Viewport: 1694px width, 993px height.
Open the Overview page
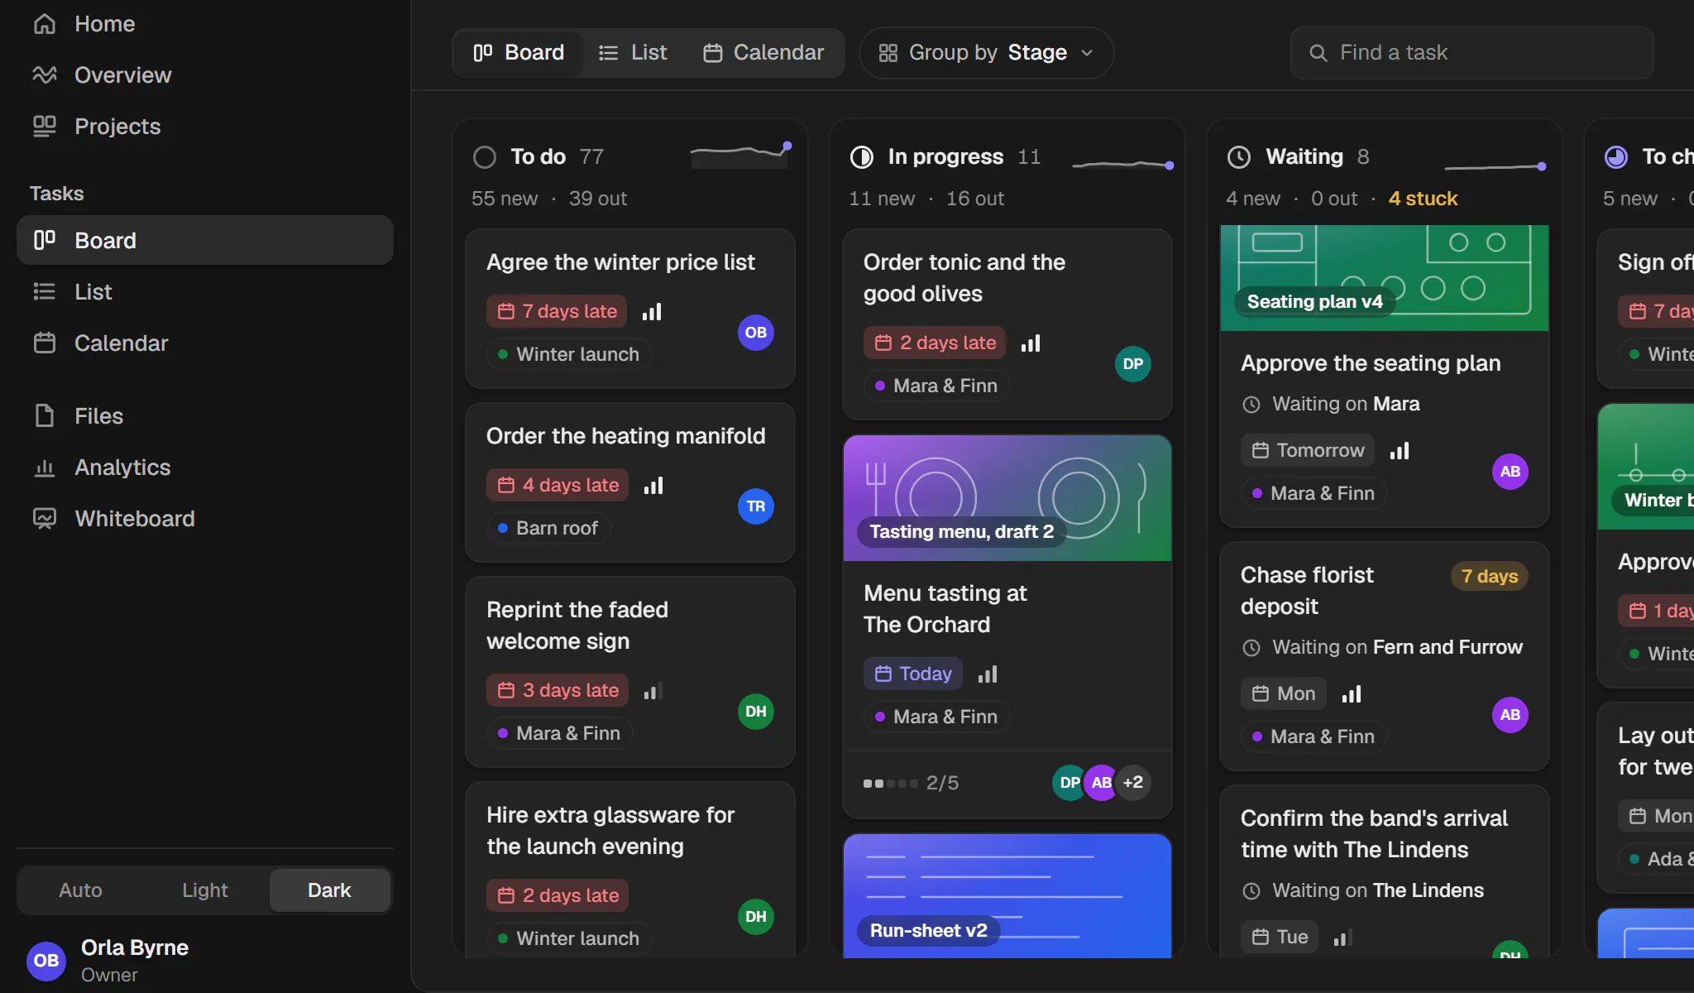point(204,75)
